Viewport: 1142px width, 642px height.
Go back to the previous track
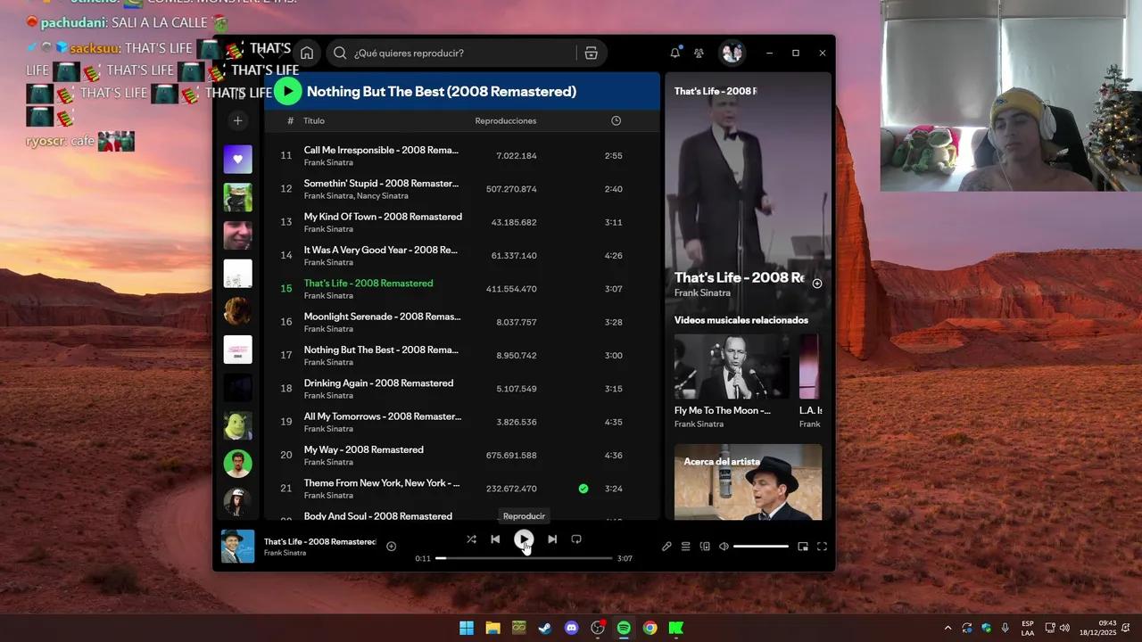(x=495, y=539)
